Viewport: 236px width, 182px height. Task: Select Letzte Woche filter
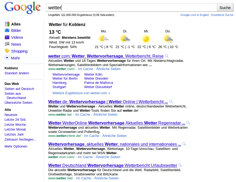pos(15,125)
